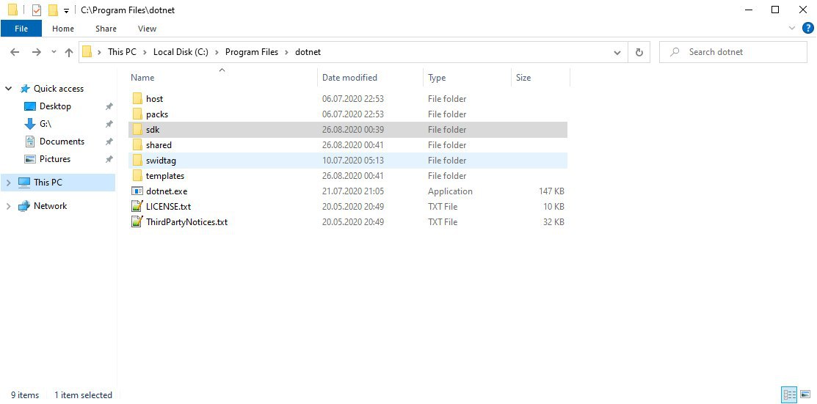
Task: Open Desktop in the navigation pane
Action: [55, 106]
